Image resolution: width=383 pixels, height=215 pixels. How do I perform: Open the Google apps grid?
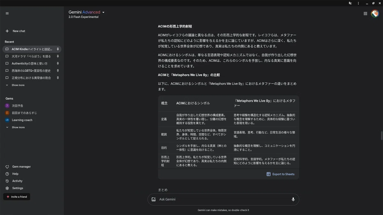point(365,13)
